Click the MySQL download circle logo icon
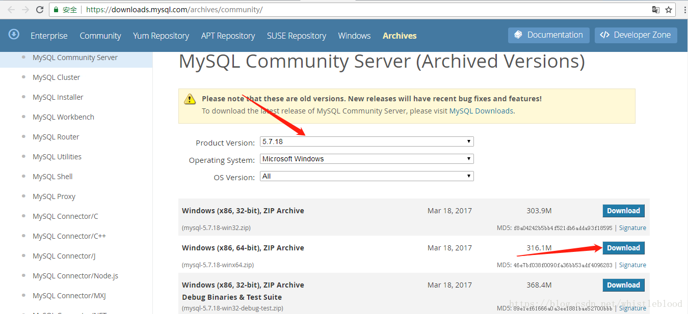 [x=14, y=34]
